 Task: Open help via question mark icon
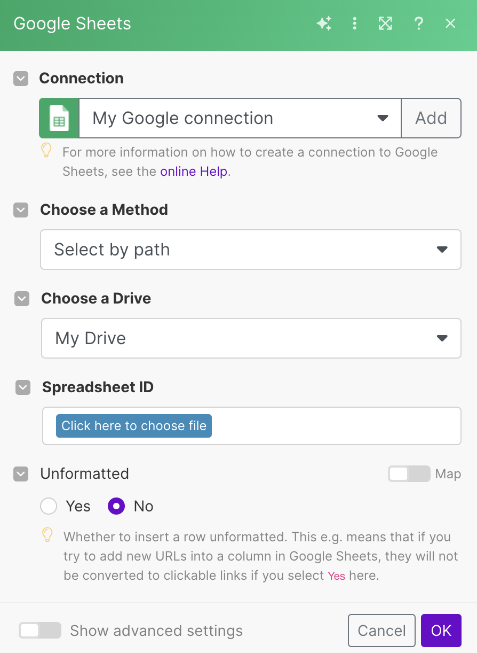(418, 24)
